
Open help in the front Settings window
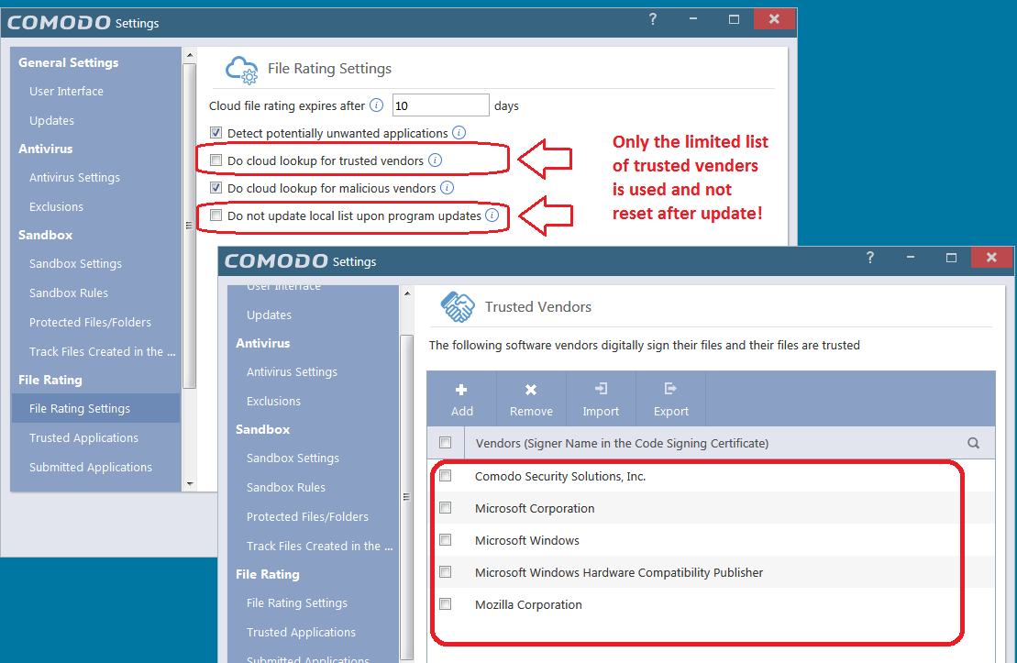(x=869, y=258)
